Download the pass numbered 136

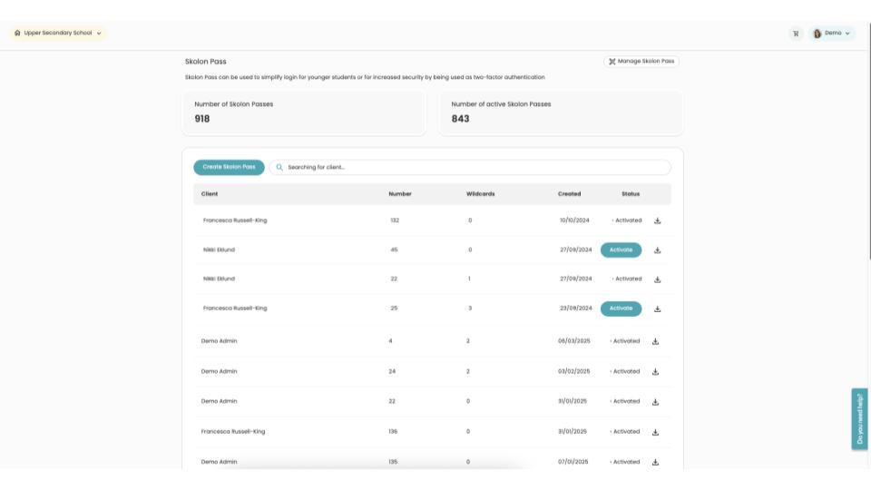point(656,432)
